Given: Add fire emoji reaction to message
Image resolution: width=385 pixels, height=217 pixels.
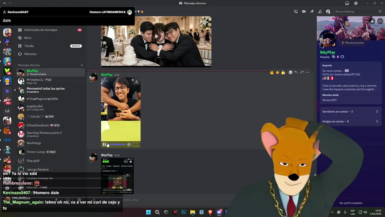Looking at the screenshot, I should coord(272,72).
